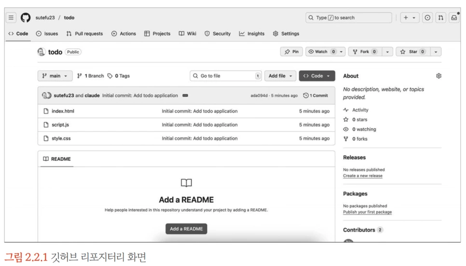The width and height of the screenshot is (466, 266).
Task: Open the issues icon in the header
Action: click(x=427, y=17)
